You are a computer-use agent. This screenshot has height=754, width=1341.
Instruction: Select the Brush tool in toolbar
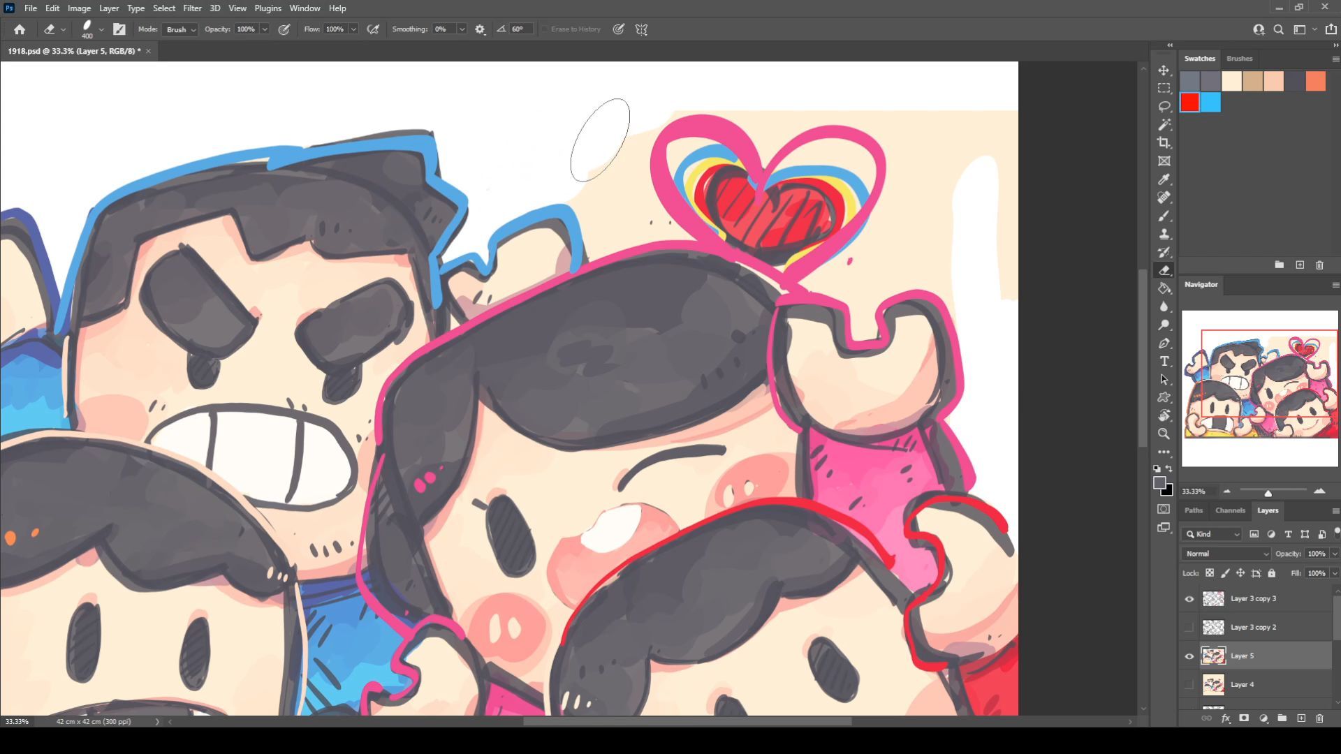(1164, 216)
